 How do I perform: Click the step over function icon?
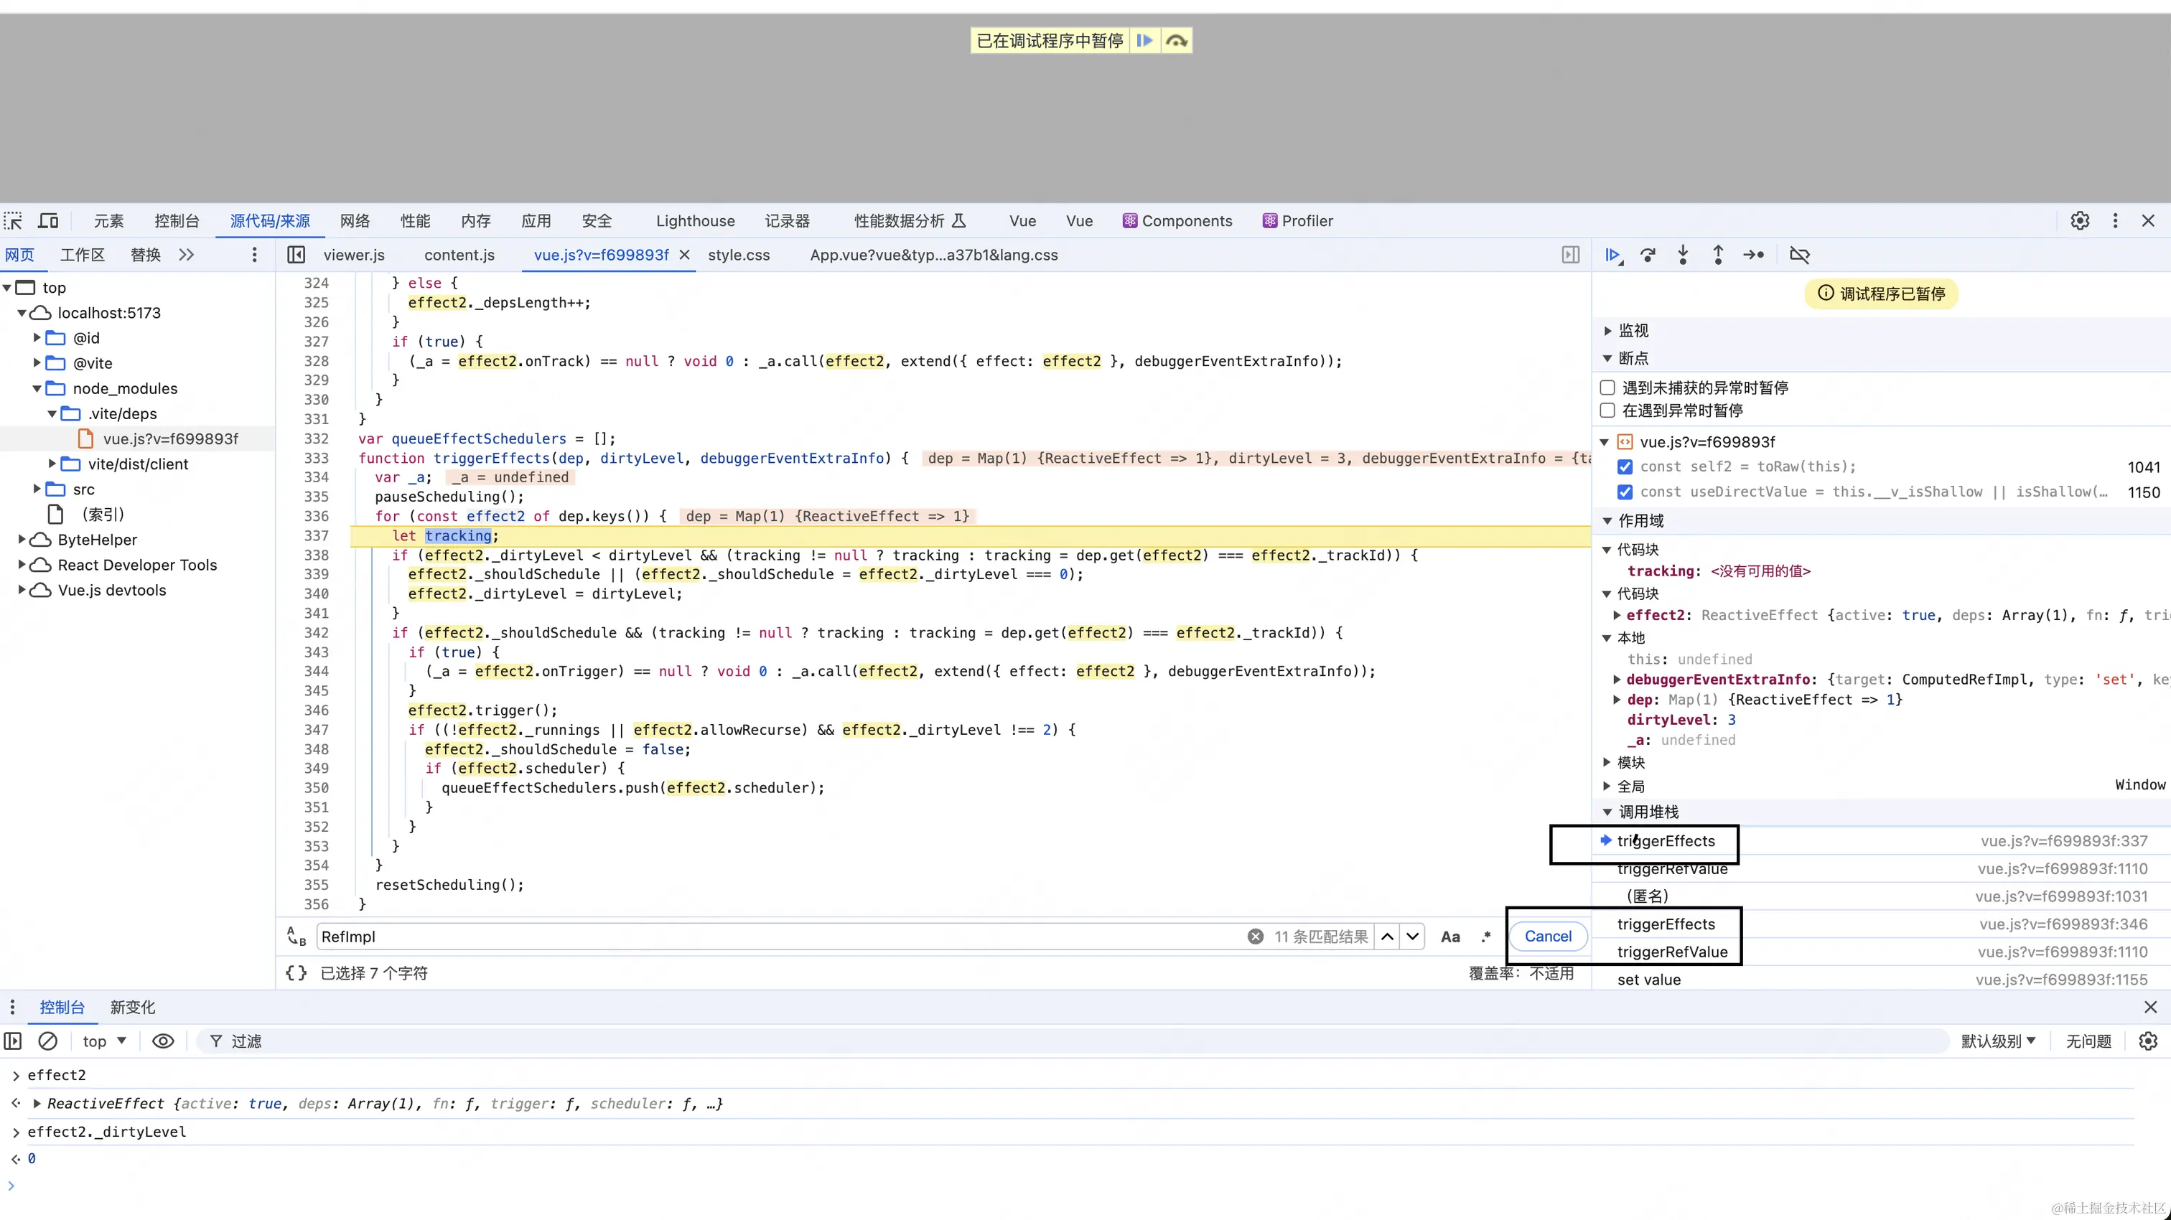point(1648,255)
